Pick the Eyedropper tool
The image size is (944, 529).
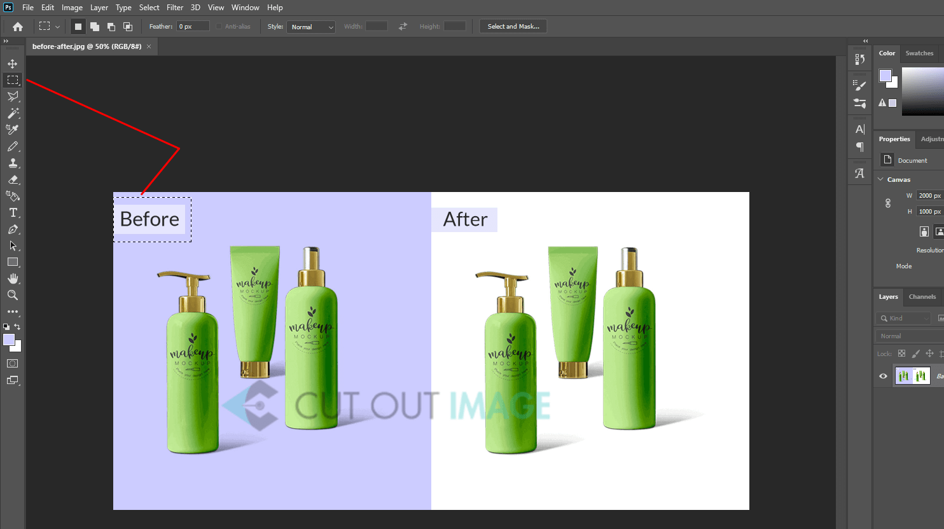13,130
